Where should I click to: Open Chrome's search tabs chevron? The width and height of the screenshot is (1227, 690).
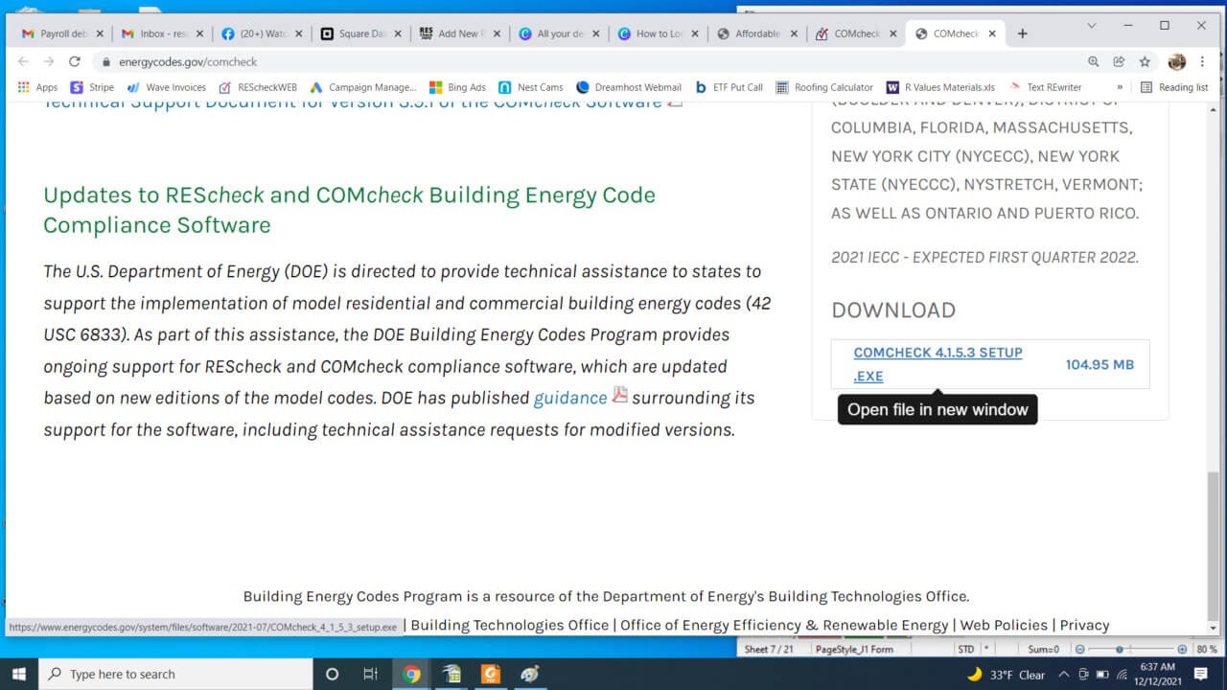tap(1091, 26)
